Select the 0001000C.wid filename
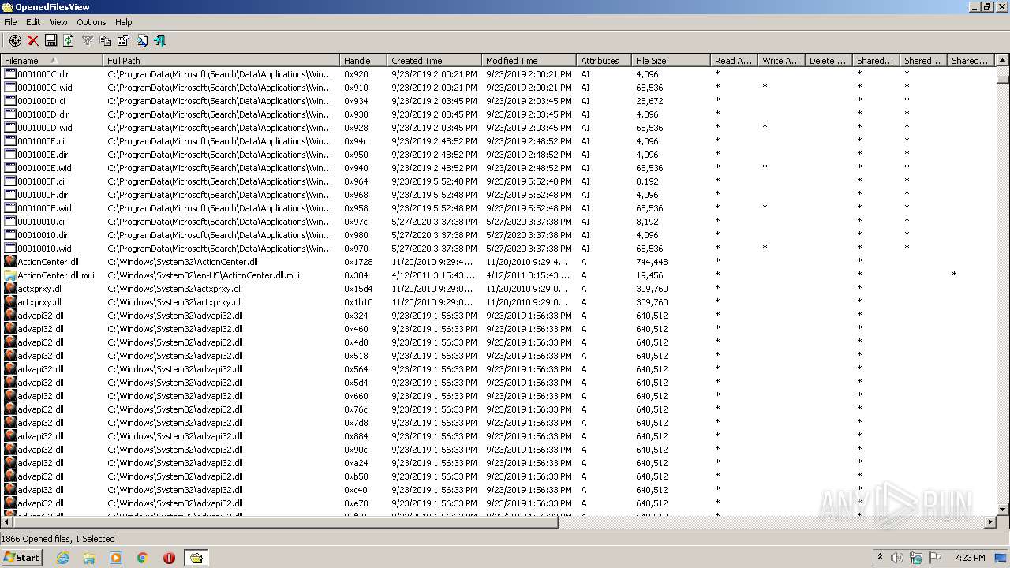1010x568 pixels. [44, 88]
